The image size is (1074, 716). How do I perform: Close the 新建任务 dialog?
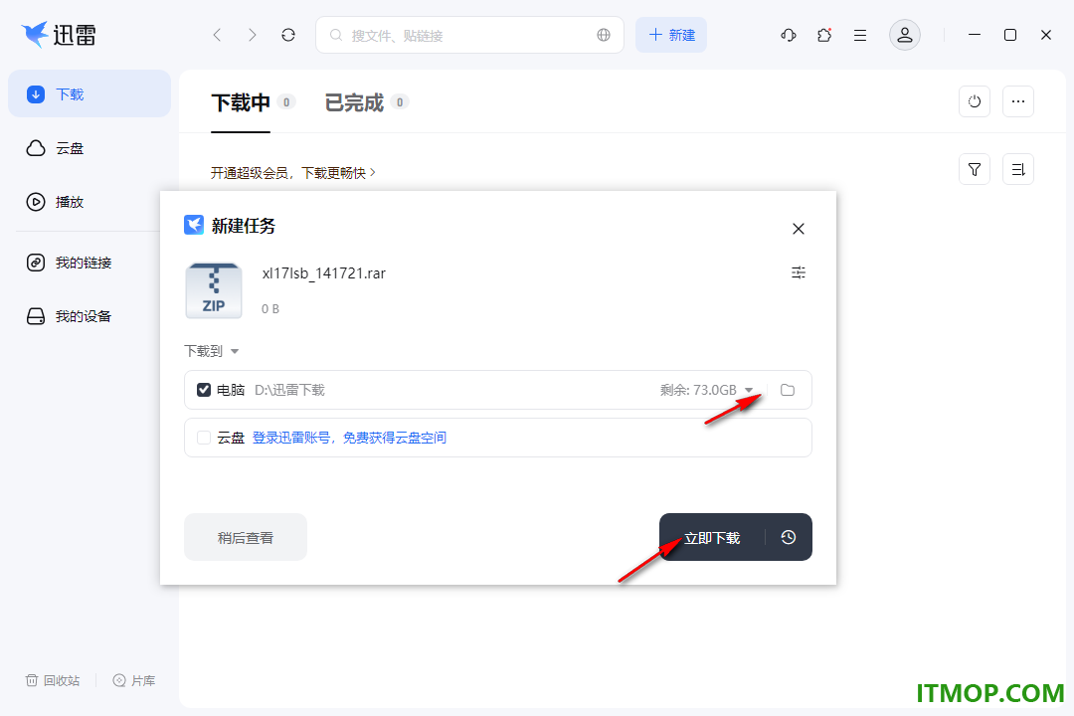(798, 229)
